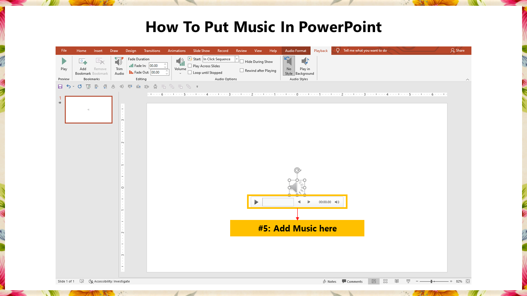
Task: Click the Remove Bookmark icon
Action: [100, 61]
